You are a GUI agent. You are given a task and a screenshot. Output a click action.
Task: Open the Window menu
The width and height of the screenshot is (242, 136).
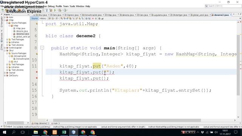pos(80,6)
